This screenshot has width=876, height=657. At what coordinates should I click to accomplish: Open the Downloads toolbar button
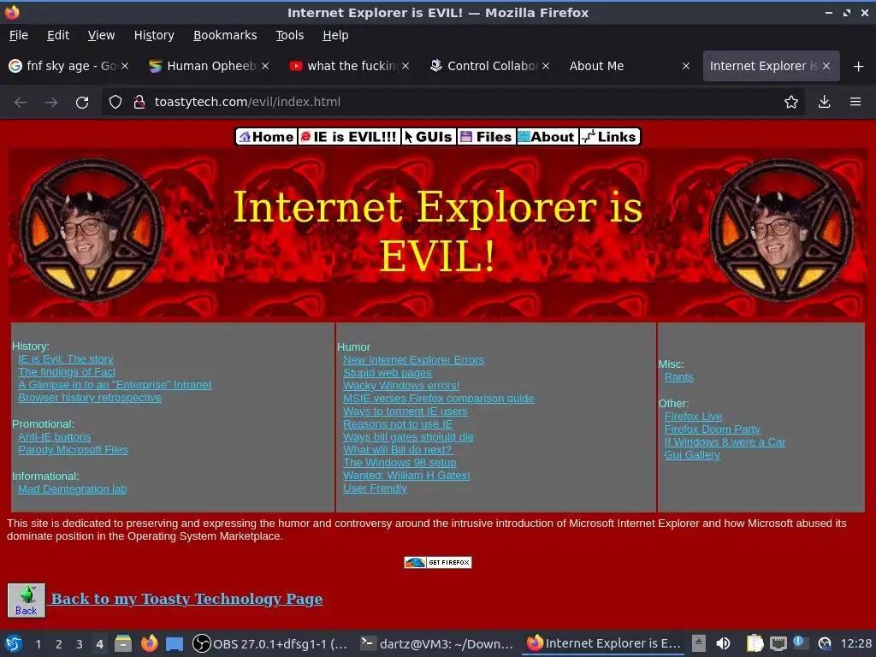[824, 103]
